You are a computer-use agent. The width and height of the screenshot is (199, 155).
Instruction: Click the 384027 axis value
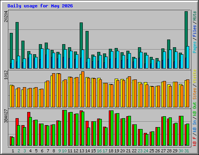coord(6,116)
